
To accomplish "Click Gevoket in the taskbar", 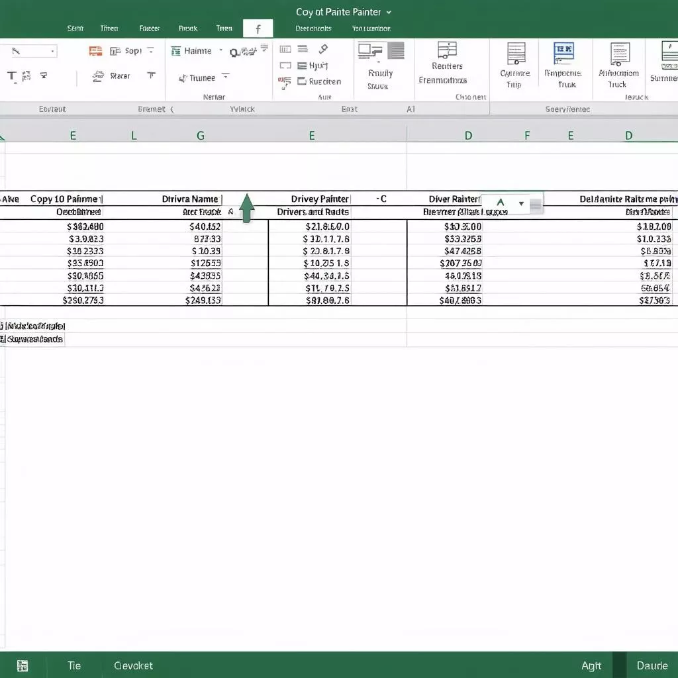I will click(x=133, y=665).
